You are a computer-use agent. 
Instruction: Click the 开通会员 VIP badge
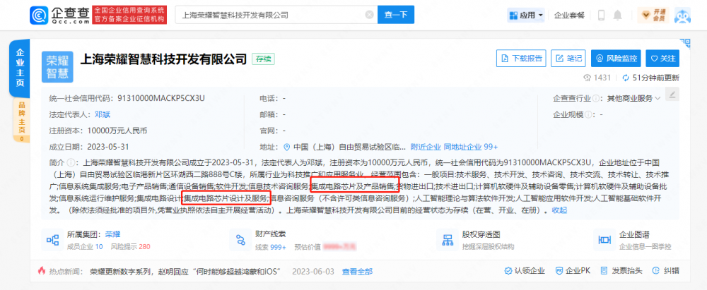pyautogui.click(x=653, y=15)
